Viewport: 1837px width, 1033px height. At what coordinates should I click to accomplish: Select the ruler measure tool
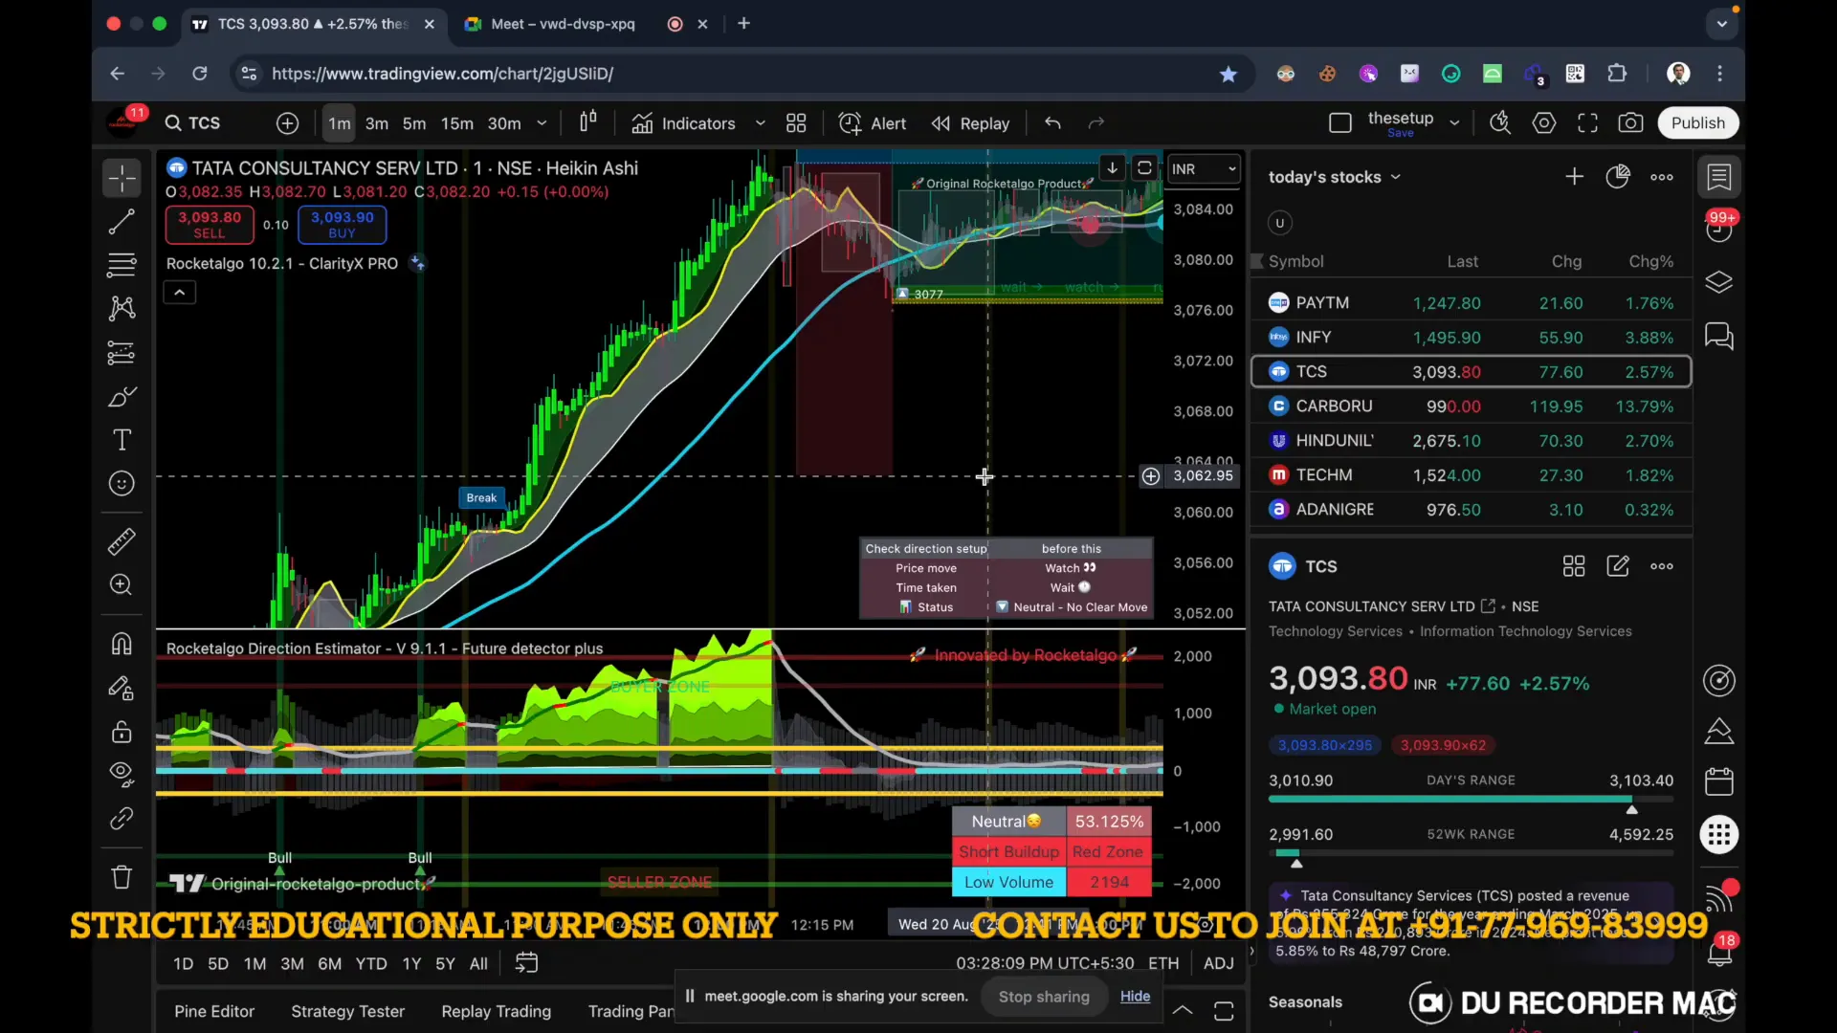pos(122,541)
